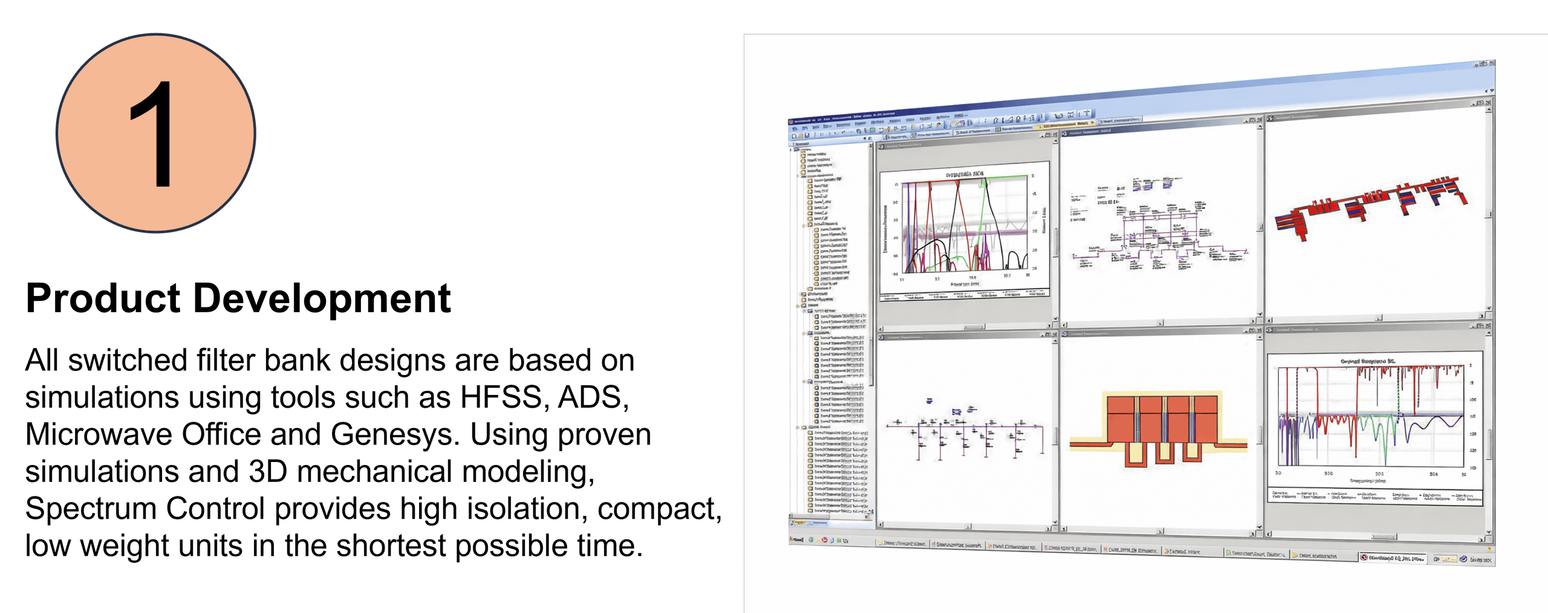1548x613 pixels.
Task: Click the round system tray icon beside the clock
Action: click(1463, 559)
